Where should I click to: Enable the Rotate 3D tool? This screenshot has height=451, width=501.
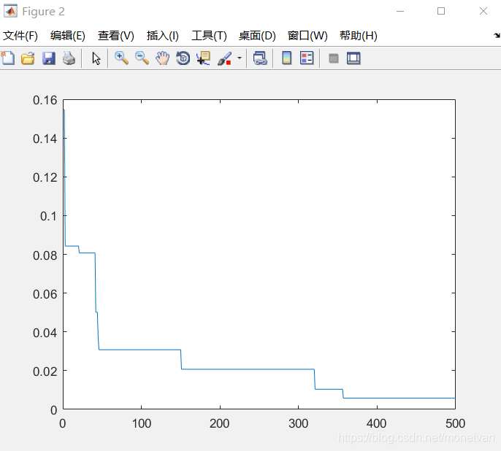click(x=183, y=58)
